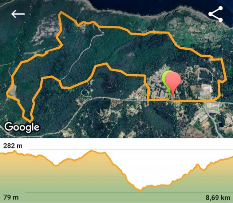Click the lowest point of elevation profile
Screen dimensions: 233x203
click(141, 190)
